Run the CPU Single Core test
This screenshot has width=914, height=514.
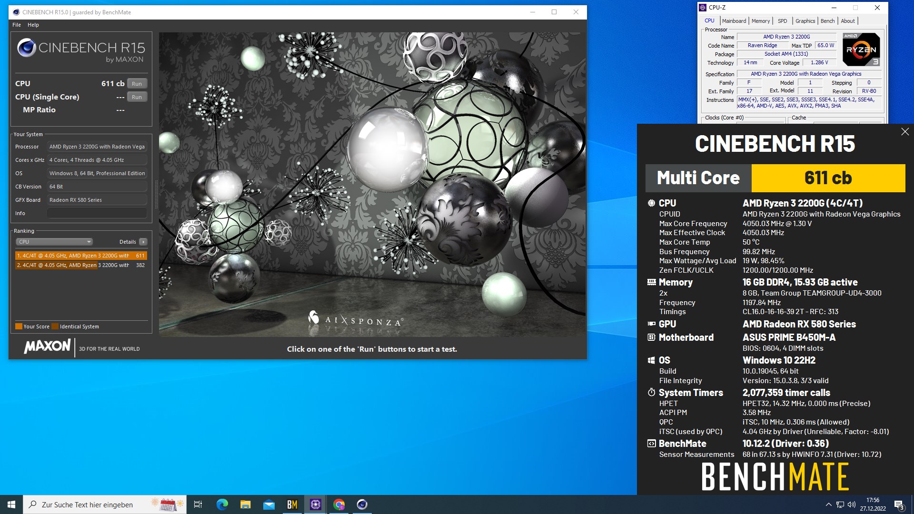[137, 97]
